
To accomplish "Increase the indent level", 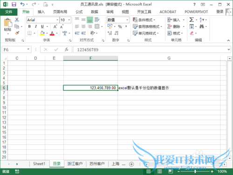I will [83, 33].
